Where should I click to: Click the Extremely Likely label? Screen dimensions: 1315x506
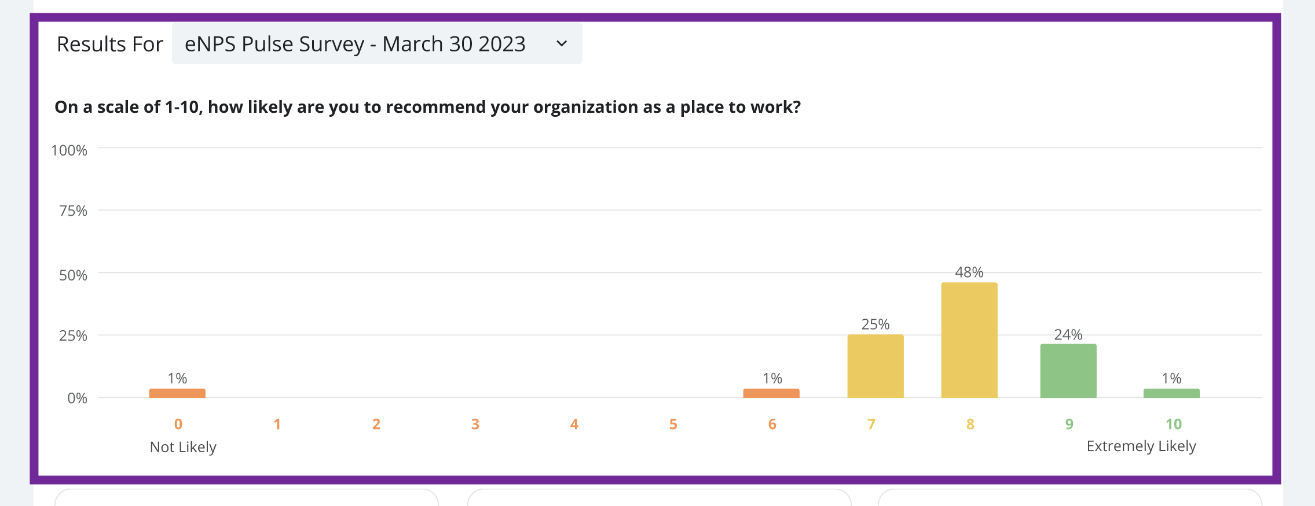[x=1141, y=446]
